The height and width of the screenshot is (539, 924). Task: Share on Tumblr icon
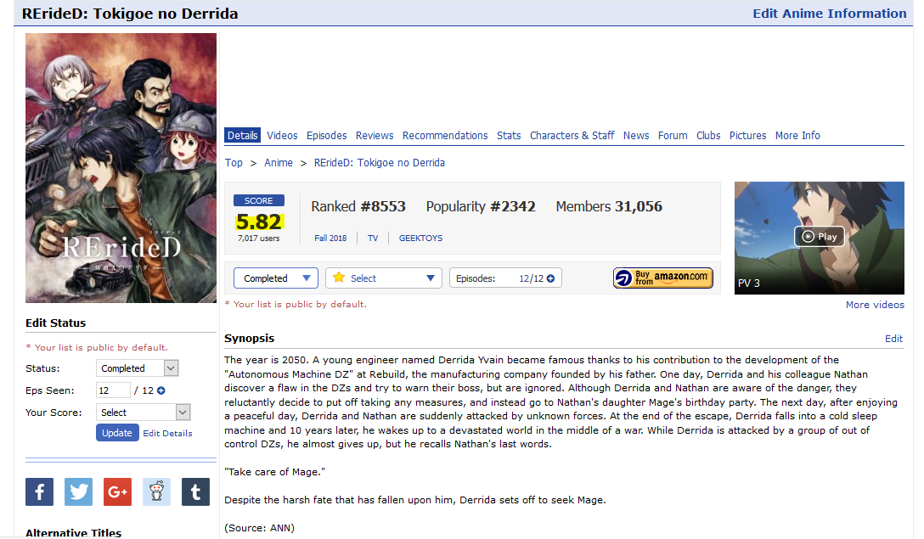click(195, 491)
